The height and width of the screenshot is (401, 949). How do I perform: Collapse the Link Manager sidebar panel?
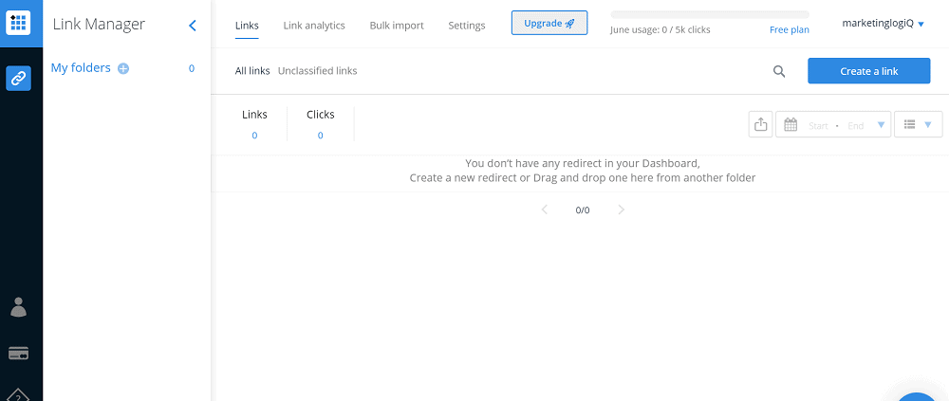193,26
